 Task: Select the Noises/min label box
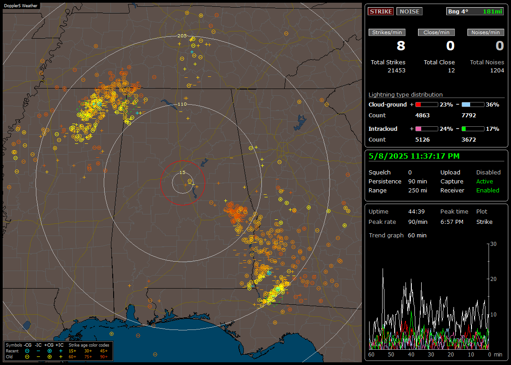point(485,32)
